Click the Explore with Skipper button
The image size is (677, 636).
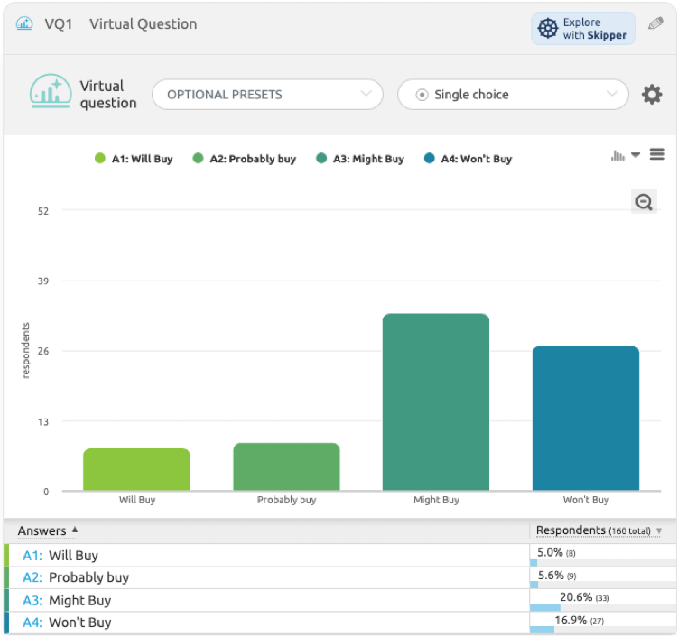click(583, 29)
